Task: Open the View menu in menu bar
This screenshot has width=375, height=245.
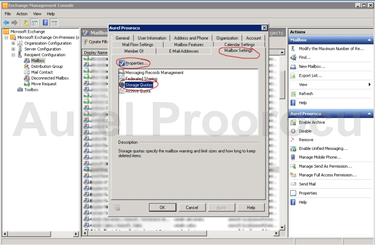Action: 37,14
